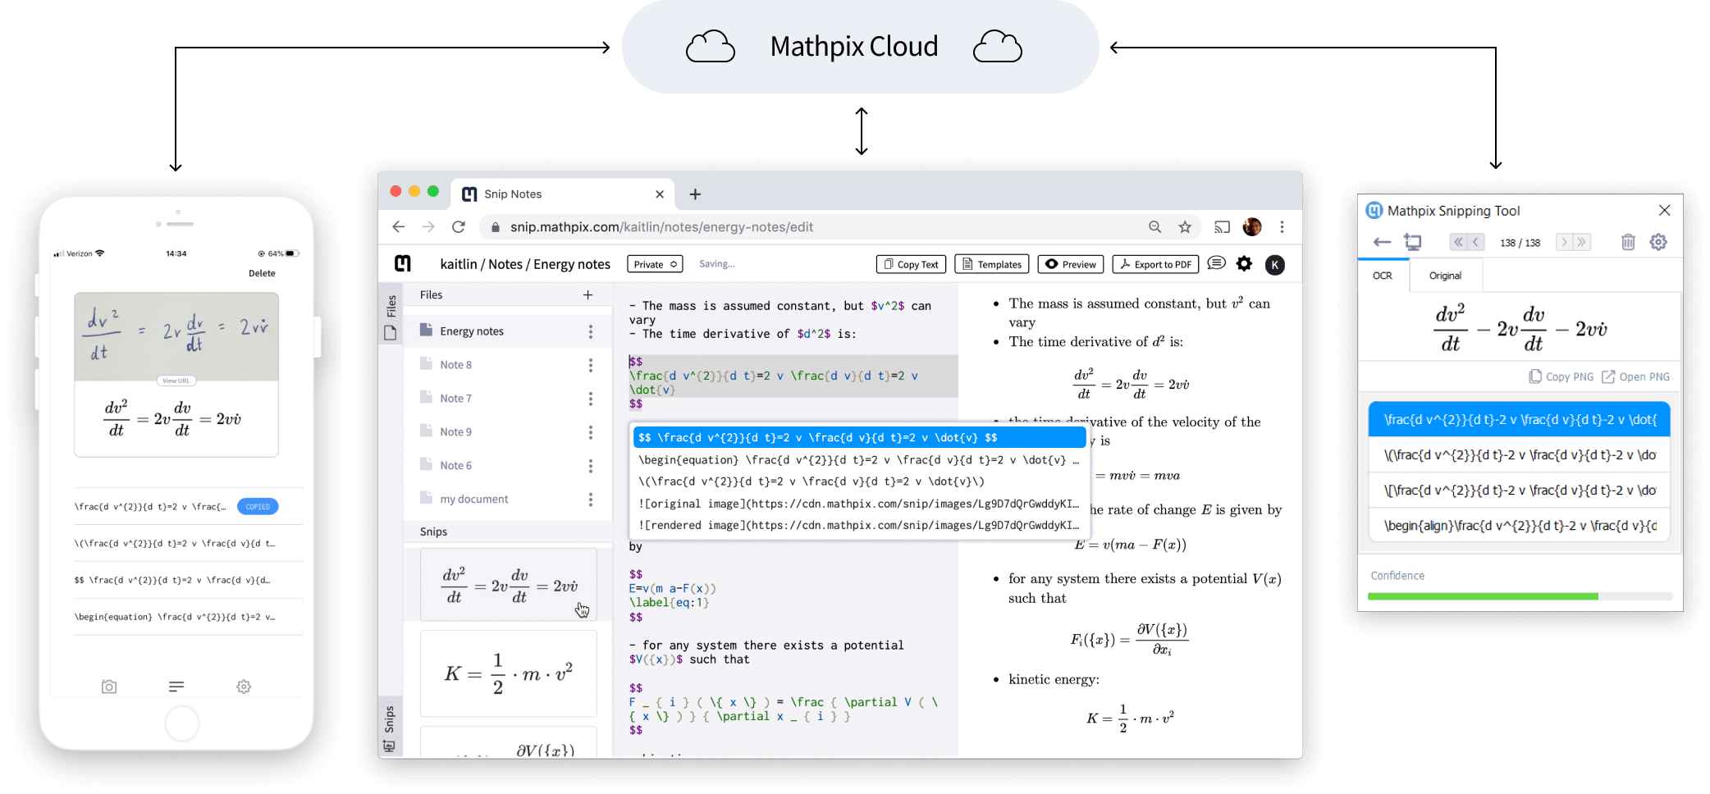The height and width of the screenshot is (794, 1710).
Task: Click the green Confidence progress bar
Action: (x=1483, y=596)
